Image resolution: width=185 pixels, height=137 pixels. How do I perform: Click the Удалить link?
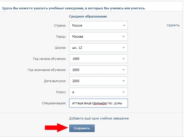173,25
